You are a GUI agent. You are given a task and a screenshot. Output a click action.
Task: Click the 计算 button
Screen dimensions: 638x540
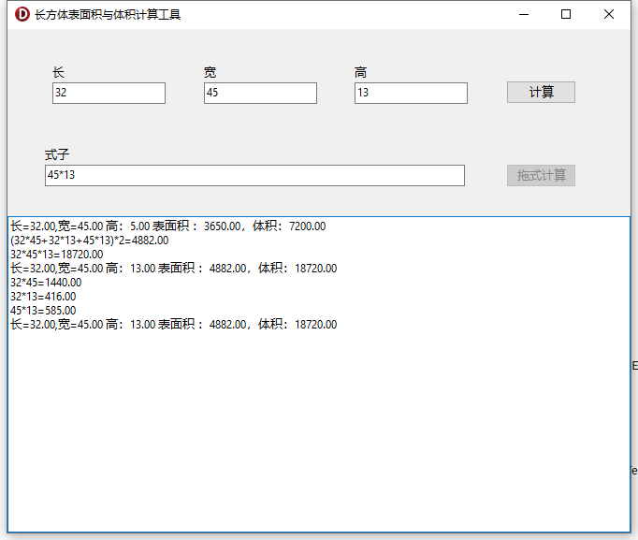tap(541, 92)
